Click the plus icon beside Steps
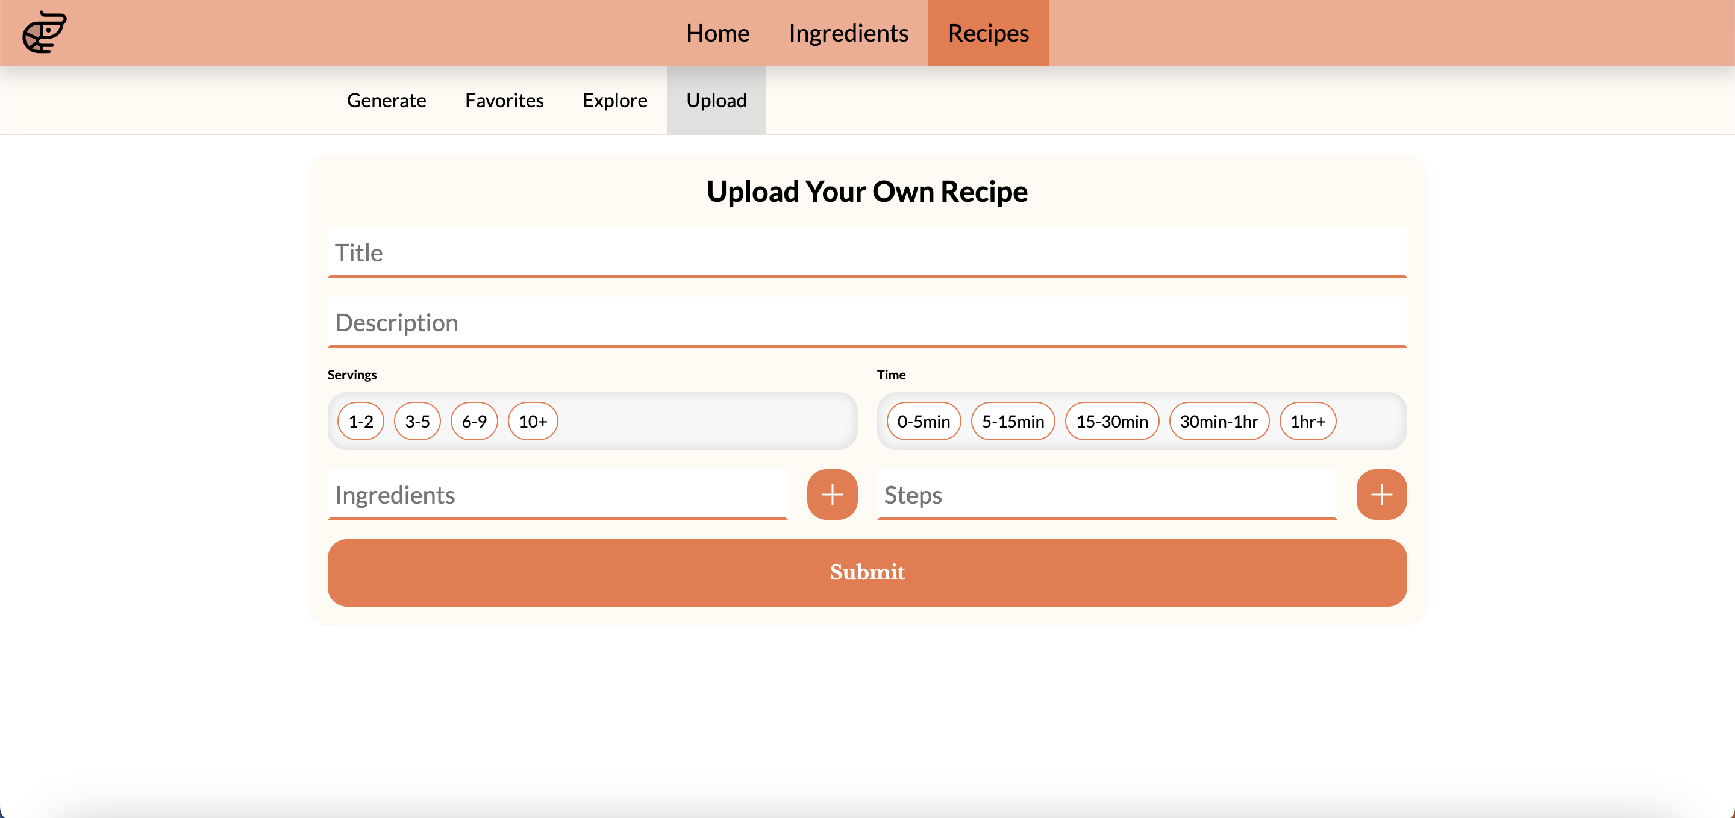Screen dimensions: 1735x818 pyautogui.click(x=1381, y=495)
